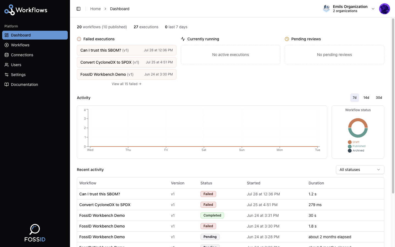Click the Jun 24 at 3:31 PM cell
395x247 pixels.
[263, 215]
